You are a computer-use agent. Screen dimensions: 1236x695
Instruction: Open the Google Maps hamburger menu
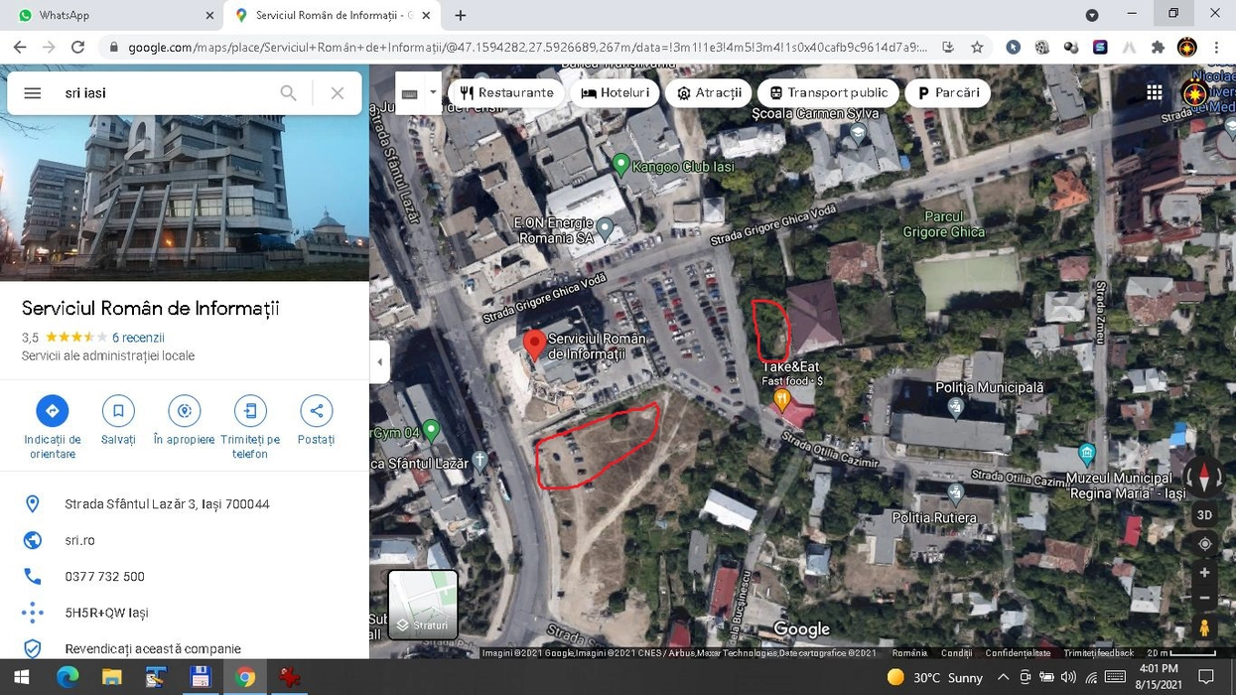tap(33, 93)
